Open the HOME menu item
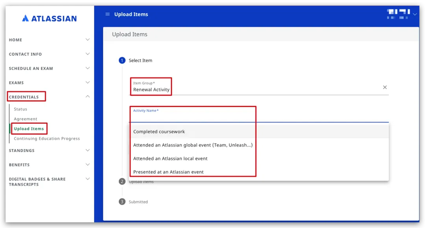The image size is (425, 228). (15, 40)
